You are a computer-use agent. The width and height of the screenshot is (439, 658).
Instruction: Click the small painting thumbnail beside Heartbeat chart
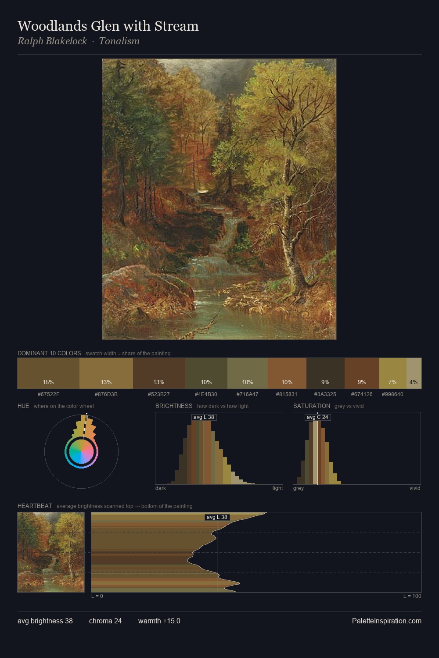point(51,552)
